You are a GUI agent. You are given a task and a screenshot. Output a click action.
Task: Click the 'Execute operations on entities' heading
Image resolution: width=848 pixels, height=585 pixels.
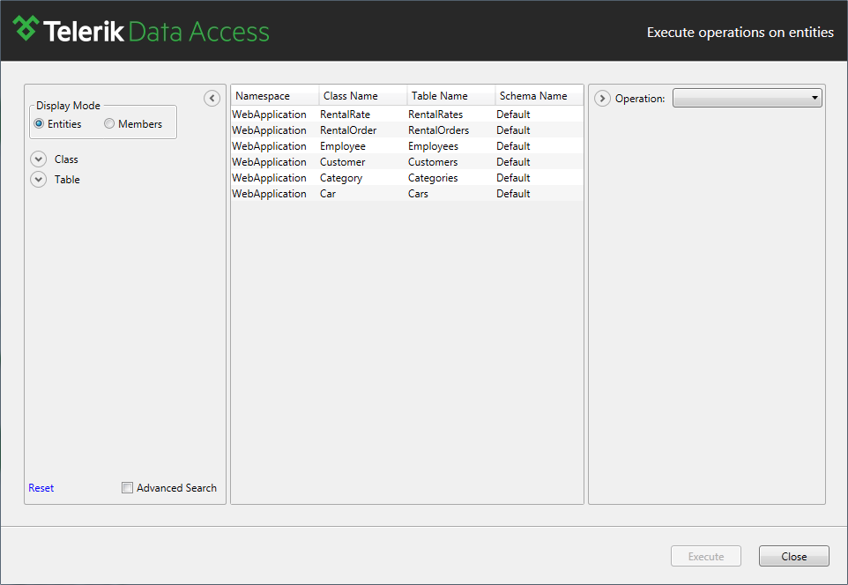tap(740, 33)
